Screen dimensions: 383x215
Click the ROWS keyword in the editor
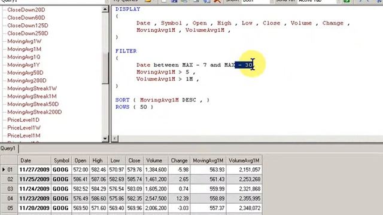pos(122,107)
